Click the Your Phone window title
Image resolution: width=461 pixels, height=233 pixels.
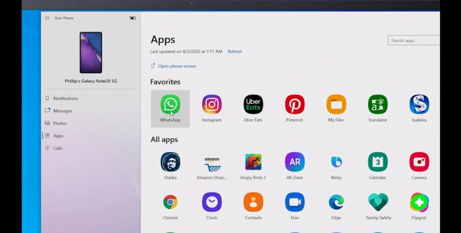(x=64, y=18)
